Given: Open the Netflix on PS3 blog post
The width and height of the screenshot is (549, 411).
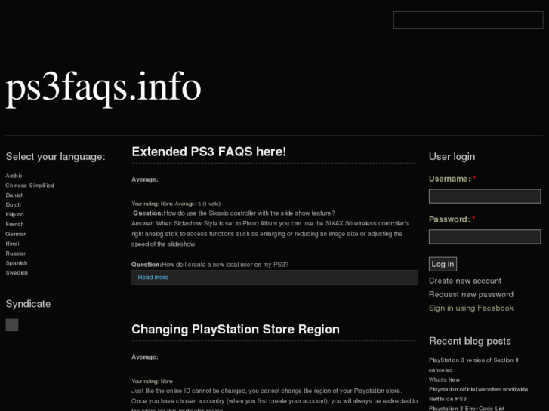Looking at the screenshot, I should 448,399.
